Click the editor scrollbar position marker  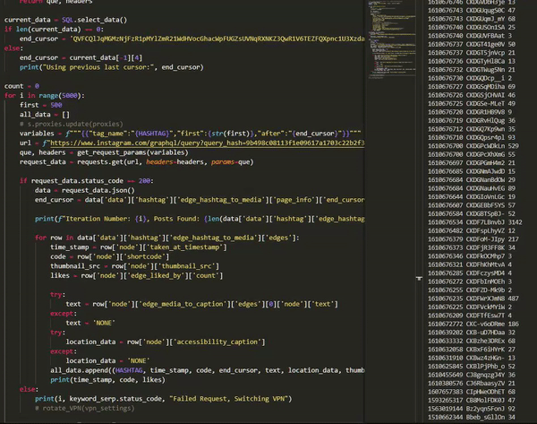[419, 278]
